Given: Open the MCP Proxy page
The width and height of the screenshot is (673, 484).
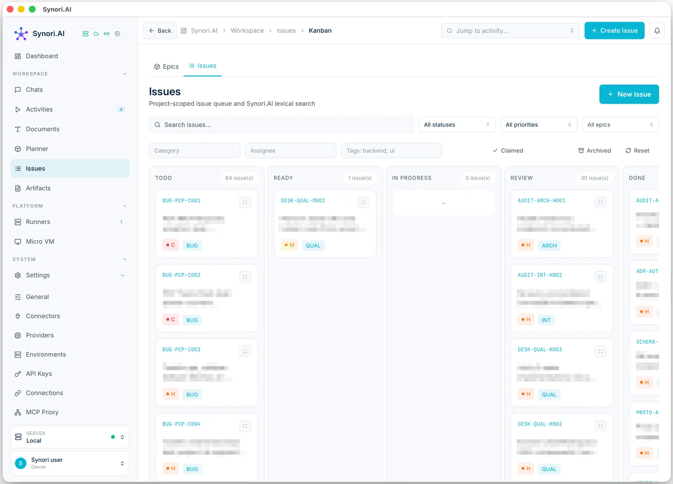Looking at the screenshot, I should [x=70, y=412].
